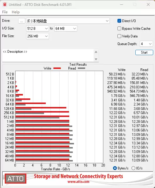Close the ATTO Disk Benchmark window
Image resolution: width=155 pixels, height=188 pixels.
point(148,4)
